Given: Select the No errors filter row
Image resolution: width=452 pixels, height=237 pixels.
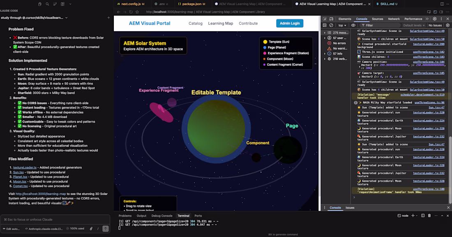Looking at the screenshot, I should pos(337,43).
